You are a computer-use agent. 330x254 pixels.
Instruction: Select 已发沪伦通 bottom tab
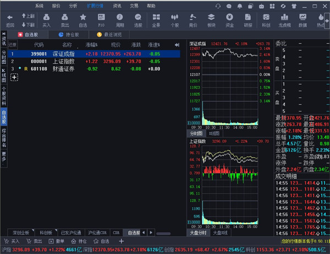[71, 233]
